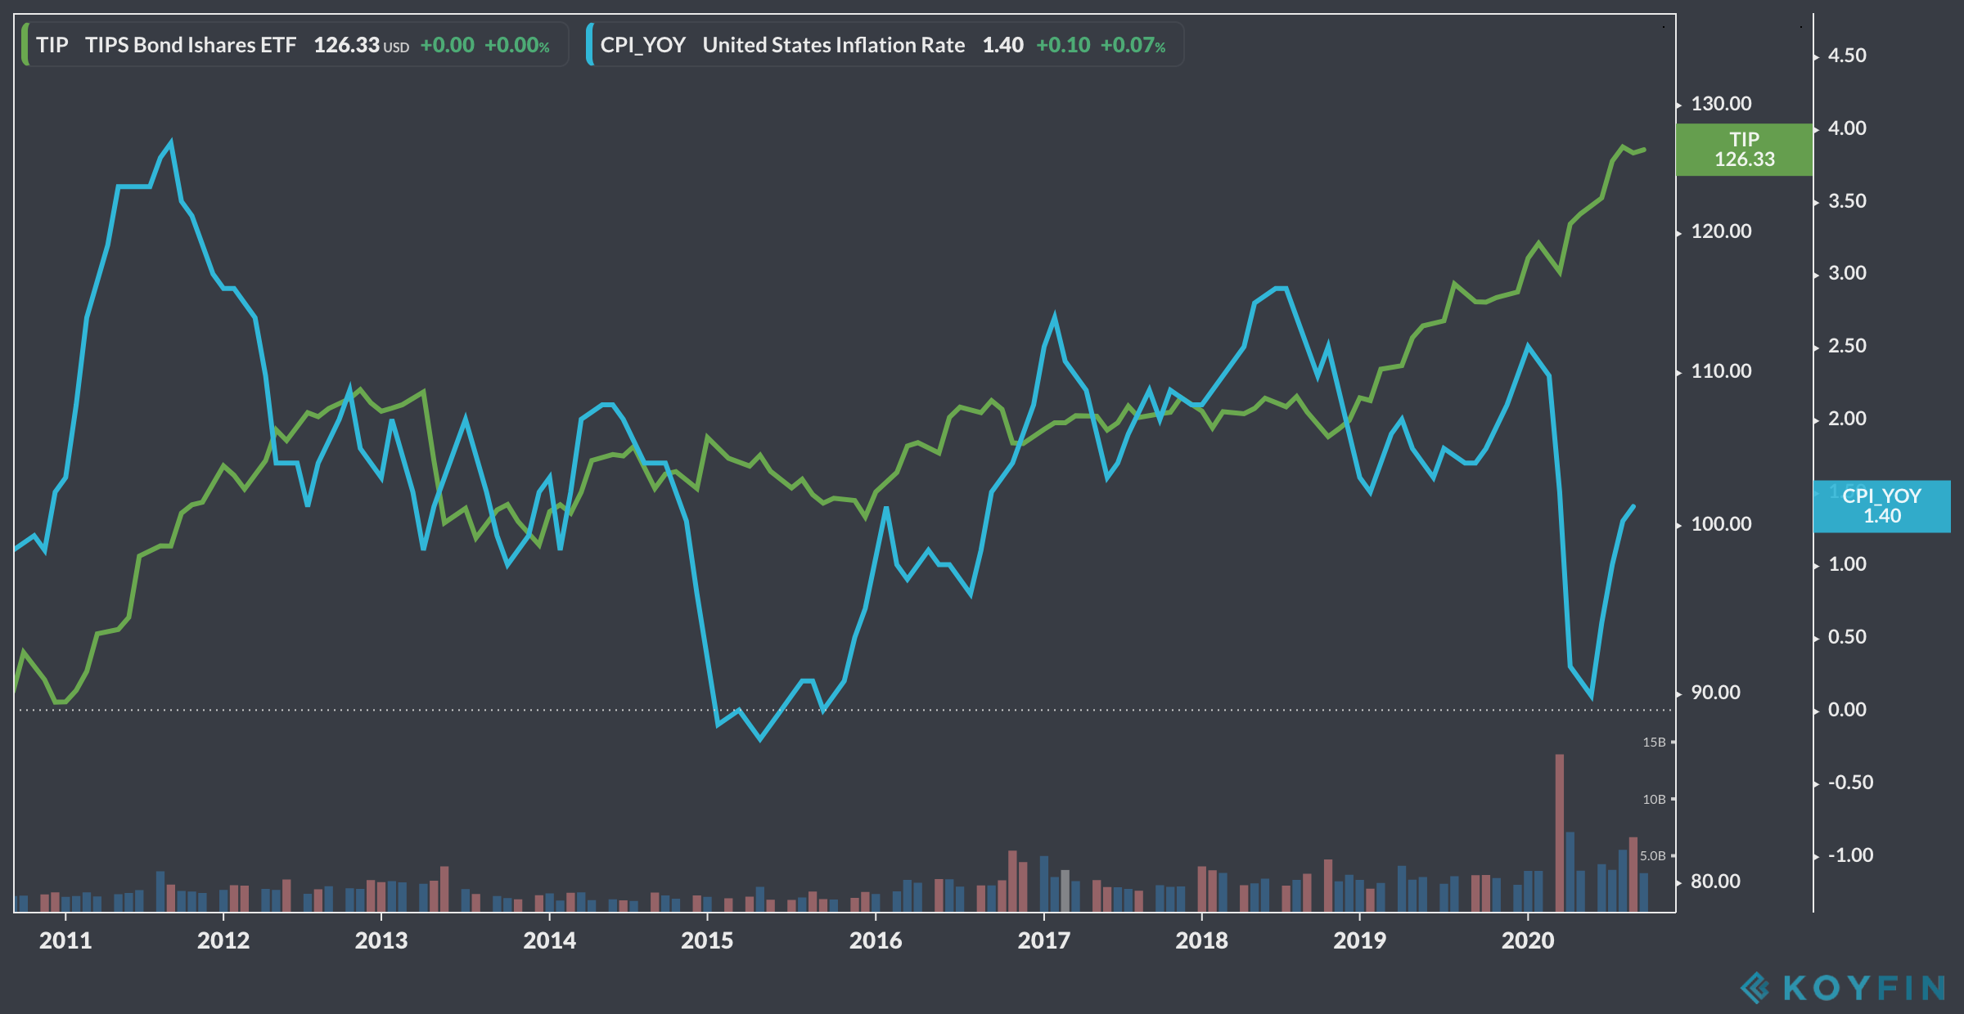Screen dimensions: 1964x1014
Task: Click the -1.00 label on inflation axis
Action: [1849, 855]
